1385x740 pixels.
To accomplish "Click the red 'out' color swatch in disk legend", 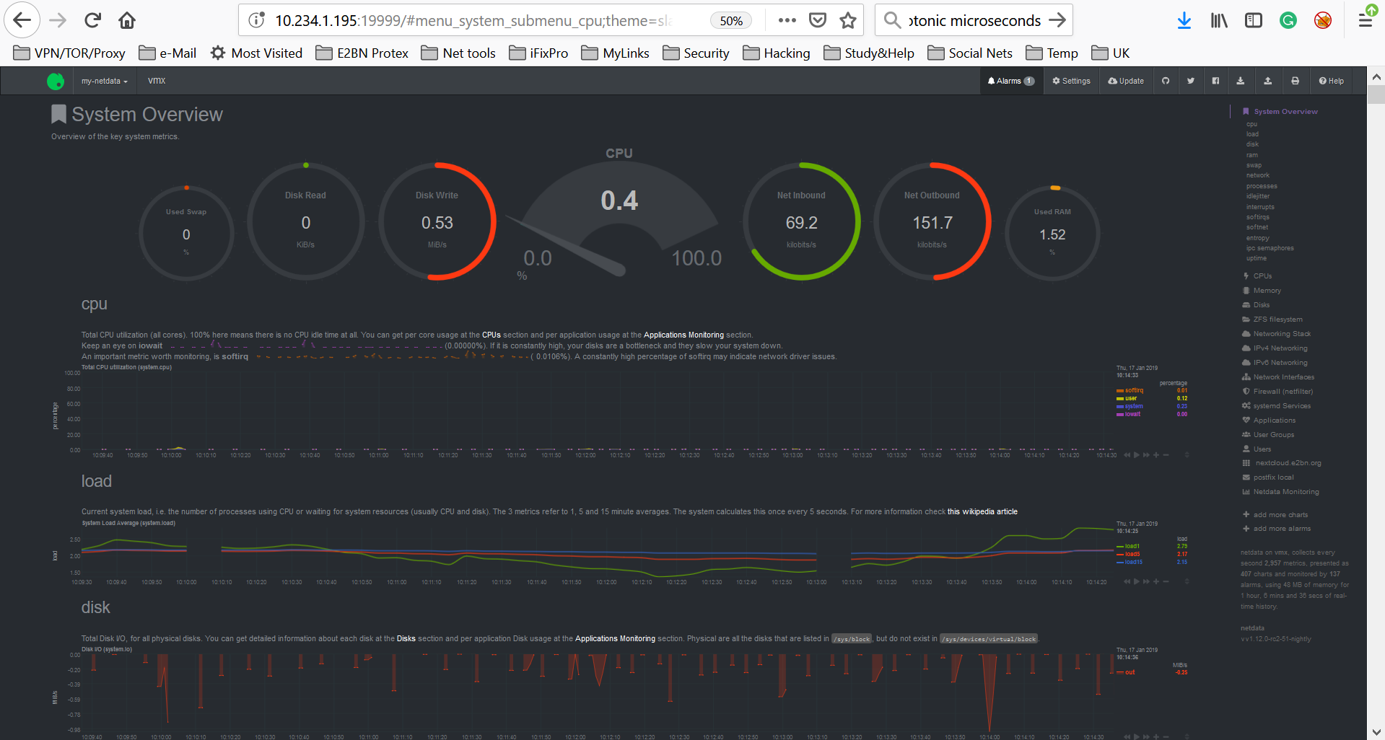I will [x=1119, y=671].
